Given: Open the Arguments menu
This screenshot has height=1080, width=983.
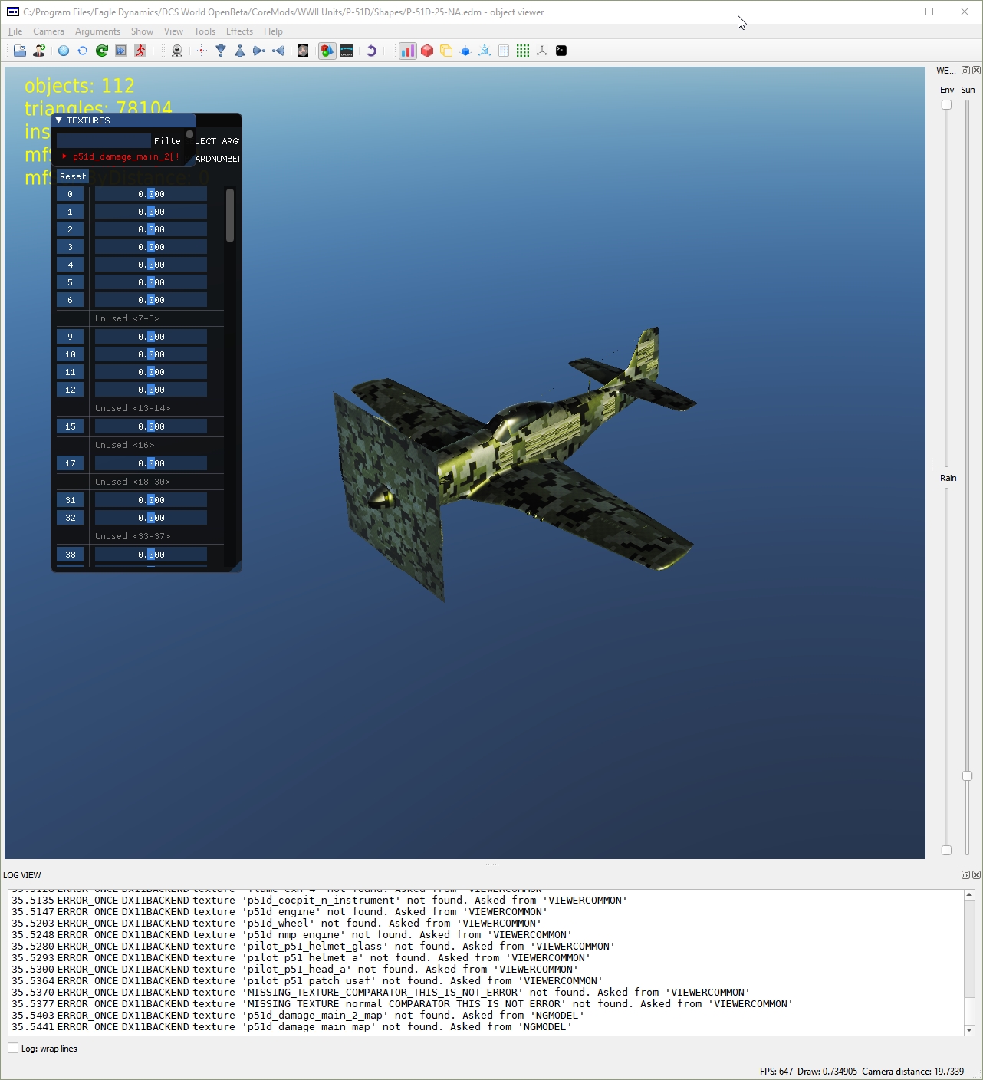Looking at the screenshot, I should click(x=97, y=31).
